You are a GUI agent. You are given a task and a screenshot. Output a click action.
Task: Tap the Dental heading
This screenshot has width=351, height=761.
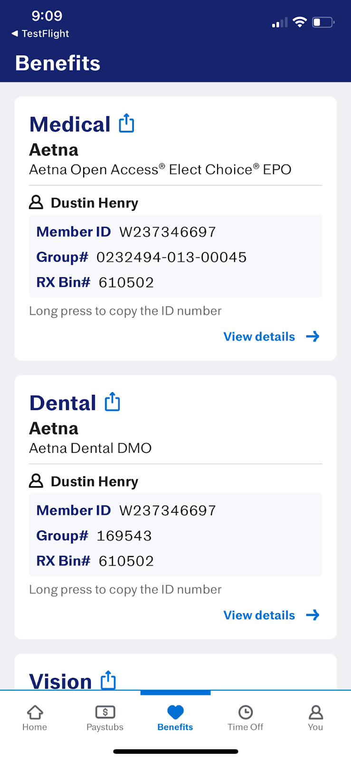[63, 403]
